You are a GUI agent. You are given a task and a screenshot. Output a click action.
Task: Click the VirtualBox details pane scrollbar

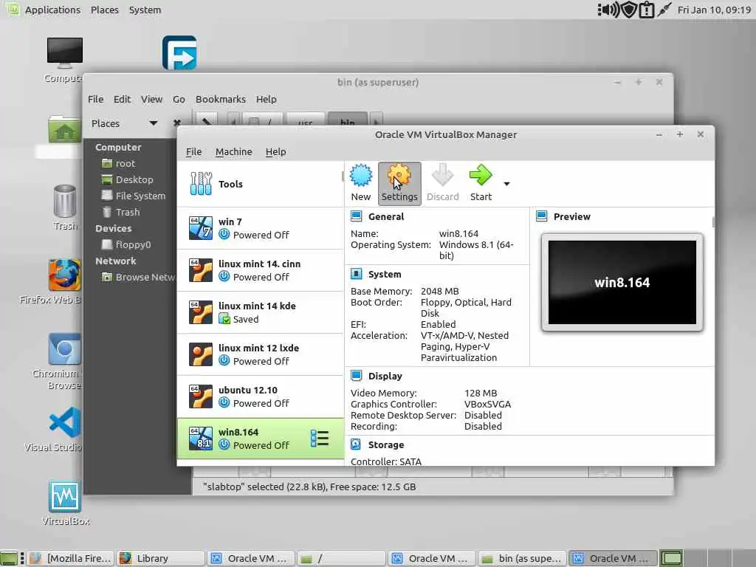tap(713, 222)
